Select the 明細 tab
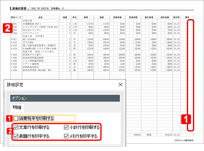 pos(17,107)
